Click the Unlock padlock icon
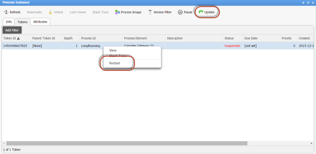 point(51,12)
